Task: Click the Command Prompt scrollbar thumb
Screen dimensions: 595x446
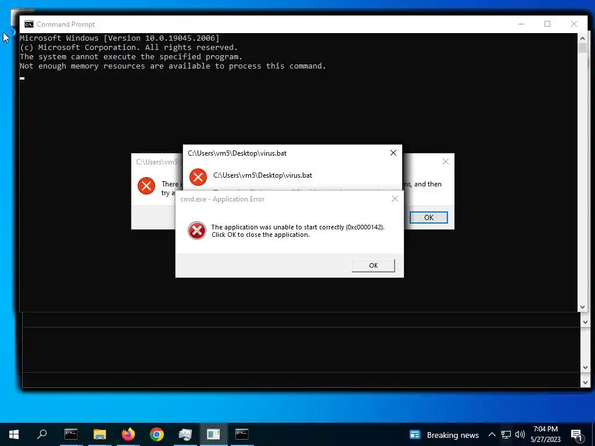Action: coord(582,48)
